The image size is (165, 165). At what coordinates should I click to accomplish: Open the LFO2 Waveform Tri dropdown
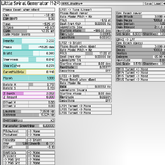(86, 60)
